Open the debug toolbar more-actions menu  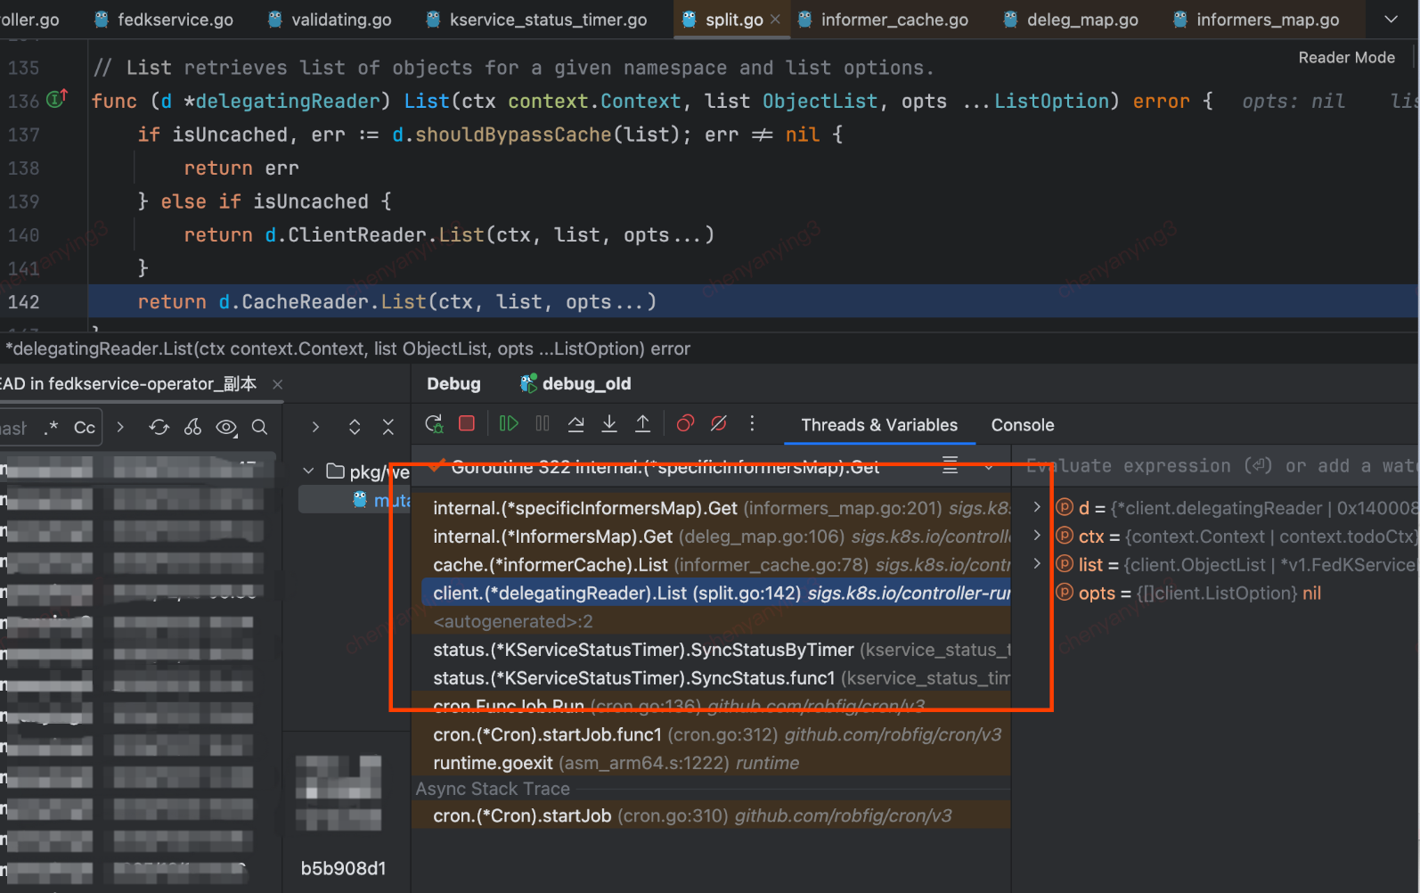(752, 423)
